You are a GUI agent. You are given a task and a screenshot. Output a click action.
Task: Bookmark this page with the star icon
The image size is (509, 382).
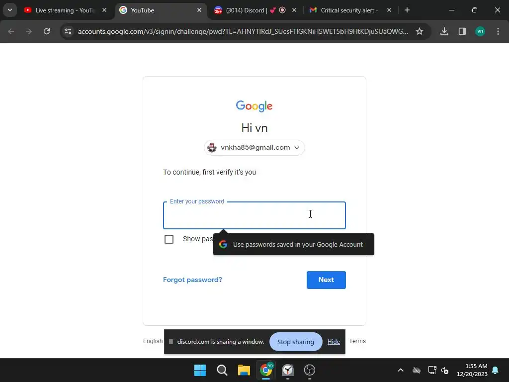(x=420, y=31)
